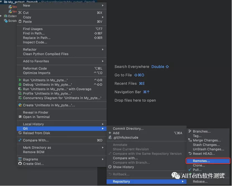The width and height of the screenshot is (232, 186).
Task: Click the Profile 'Unittests' icon
Action: tap(20, 93)
